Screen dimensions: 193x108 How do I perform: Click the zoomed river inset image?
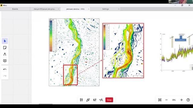pos(123,51)
